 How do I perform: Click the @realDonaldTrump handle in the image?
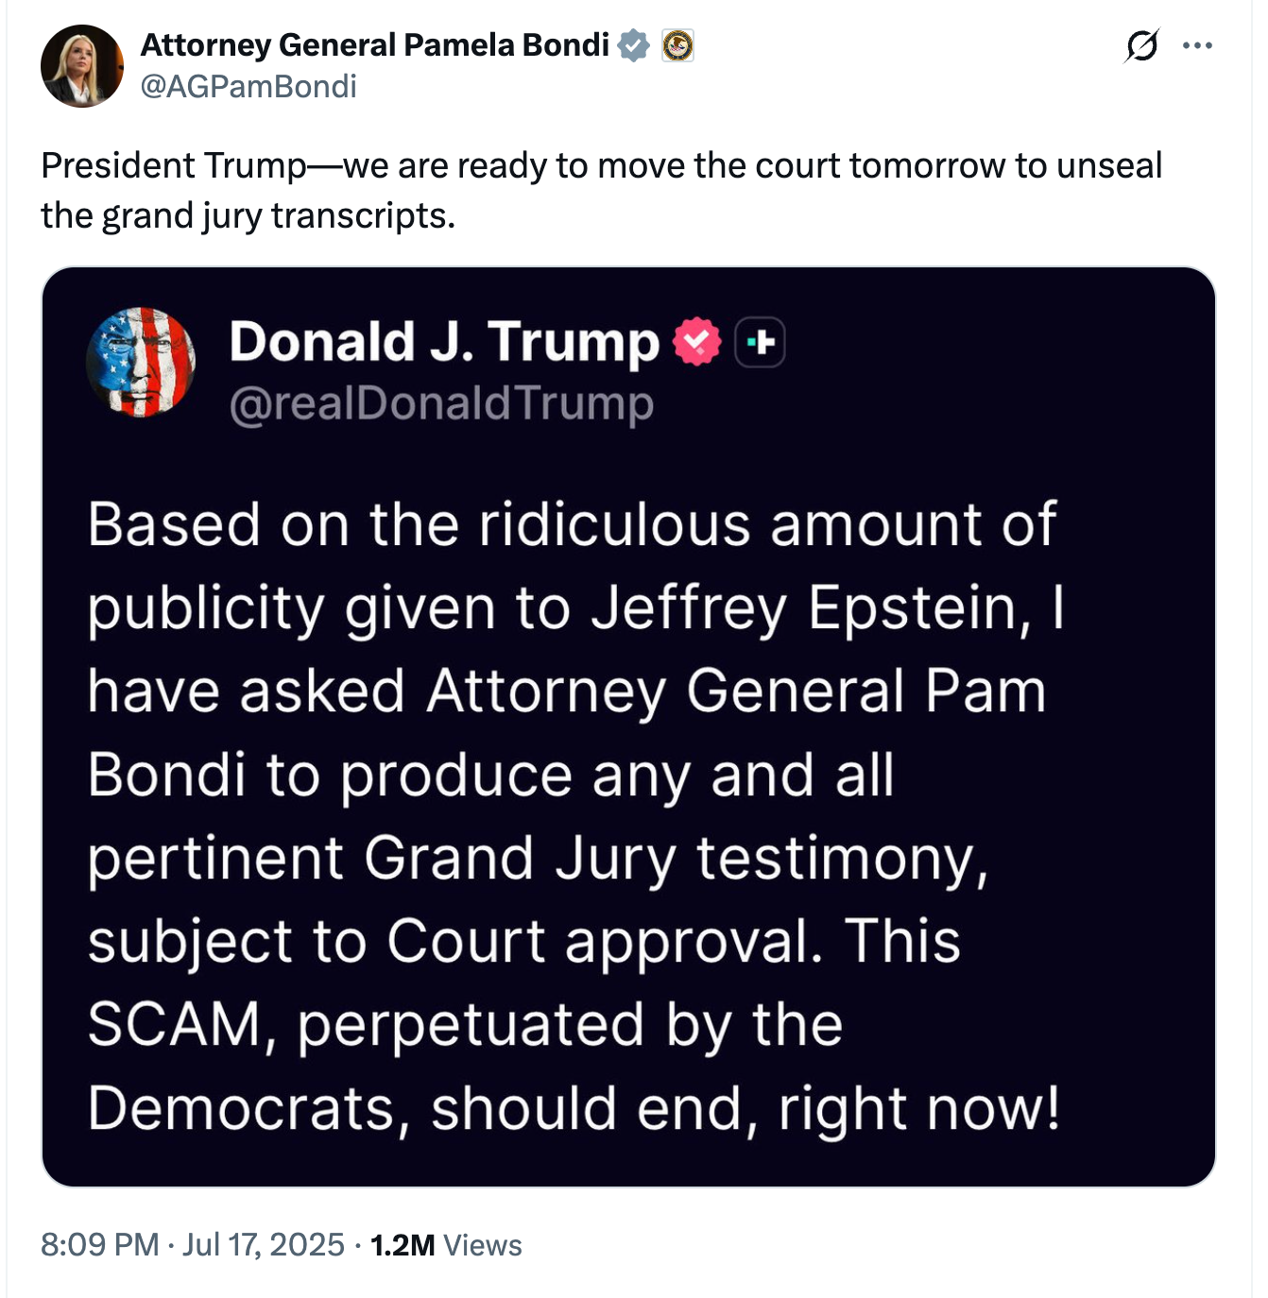441,403
